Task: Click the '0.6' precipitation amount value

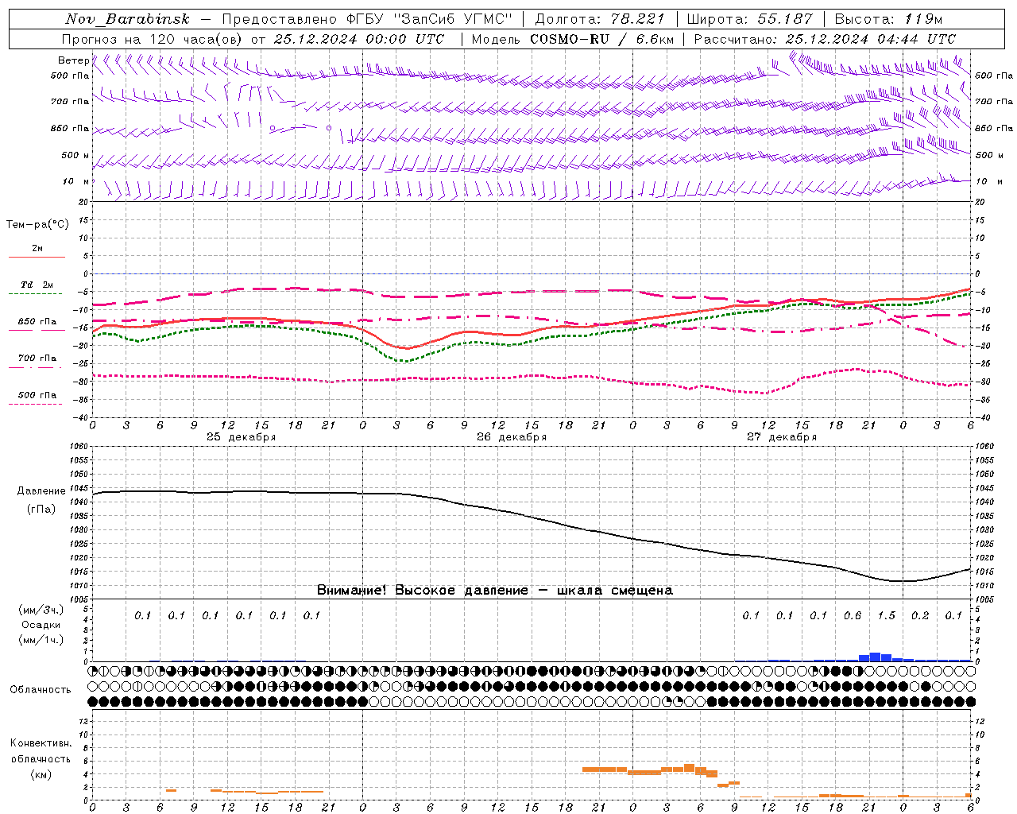Action: pyautogui.click(x=853, y=616)
